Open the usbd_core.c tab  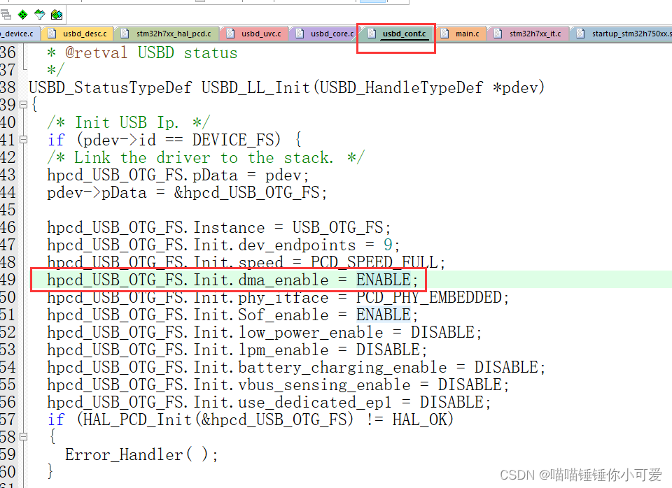[325, 34]
